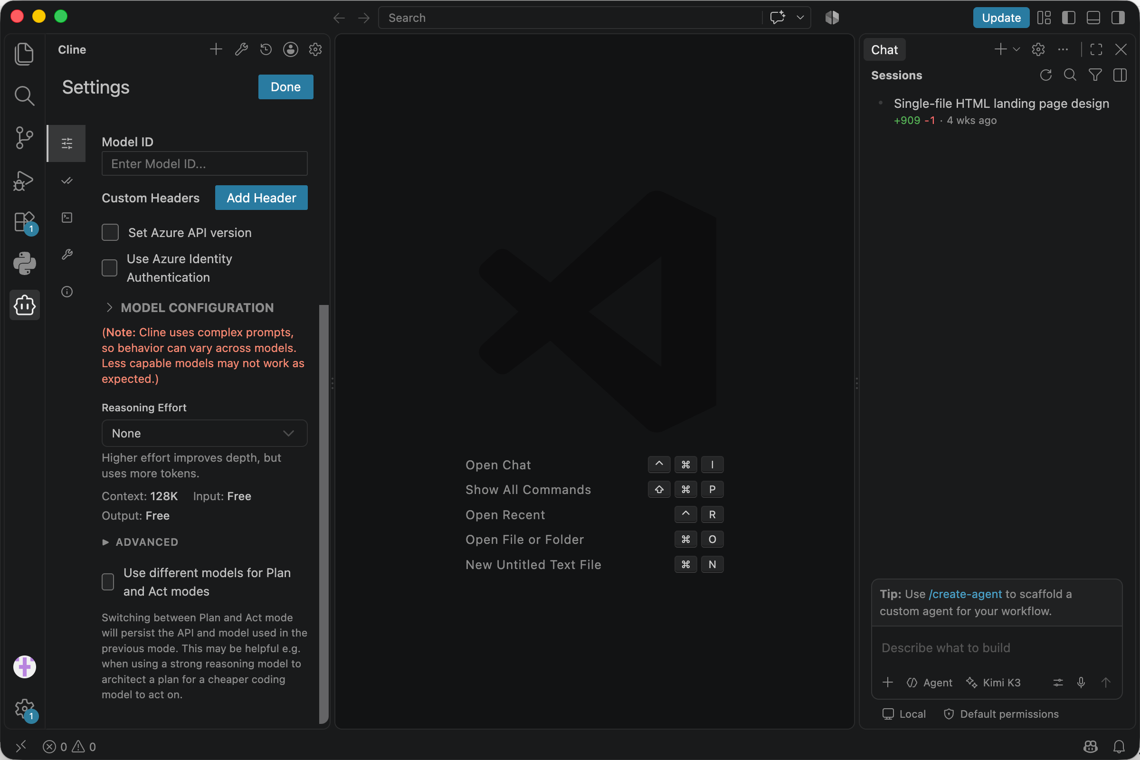This screenshot has height=760, width=1140.
Task: Open the About info settings tab
Action: 67,291
